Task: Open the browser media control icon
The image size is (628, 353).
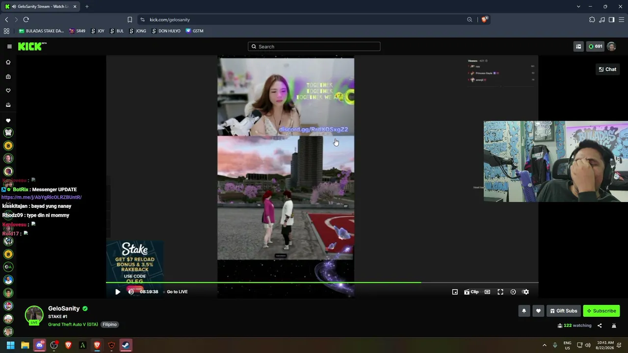Action: [x=602, y=20]
